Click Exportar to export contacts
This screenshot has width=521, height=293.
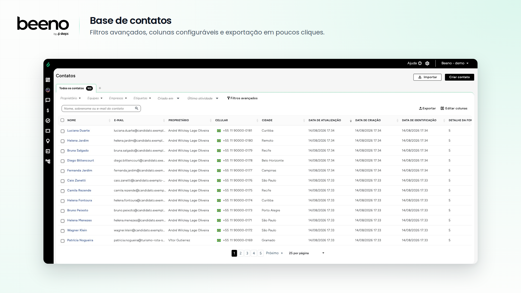pyautogui.click(x=427, y=108)
